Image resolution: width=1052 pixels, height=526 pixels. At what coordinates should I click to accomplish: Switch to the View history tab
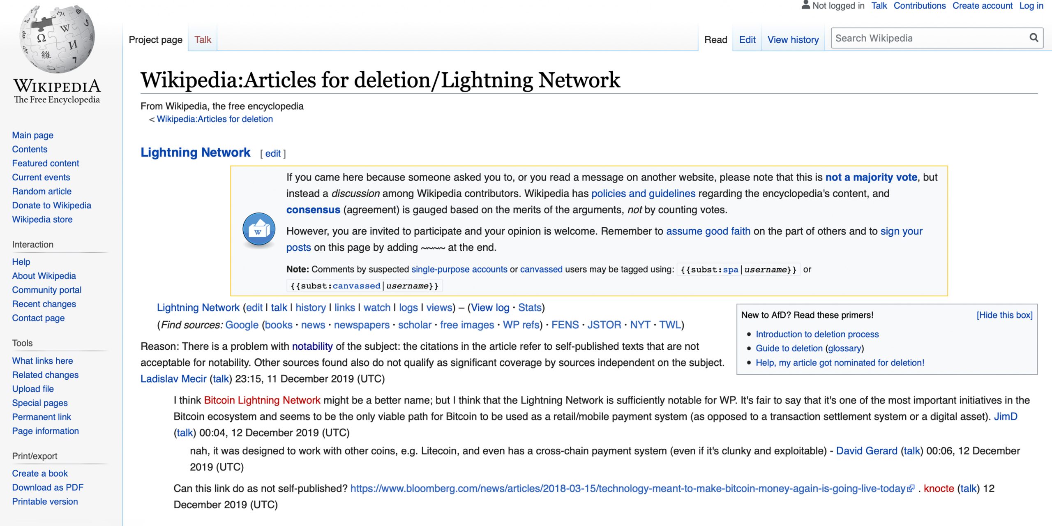793,39
